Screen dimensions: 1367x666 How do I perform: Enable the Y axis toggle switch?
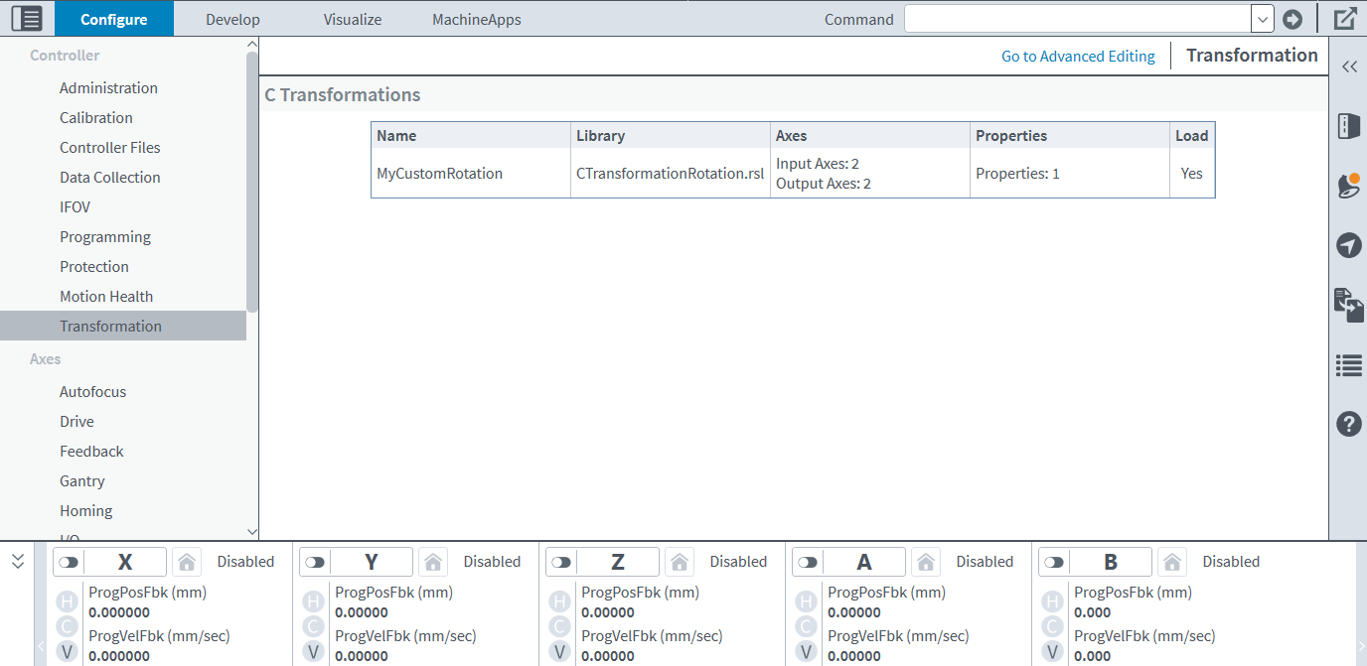point(315,562)
